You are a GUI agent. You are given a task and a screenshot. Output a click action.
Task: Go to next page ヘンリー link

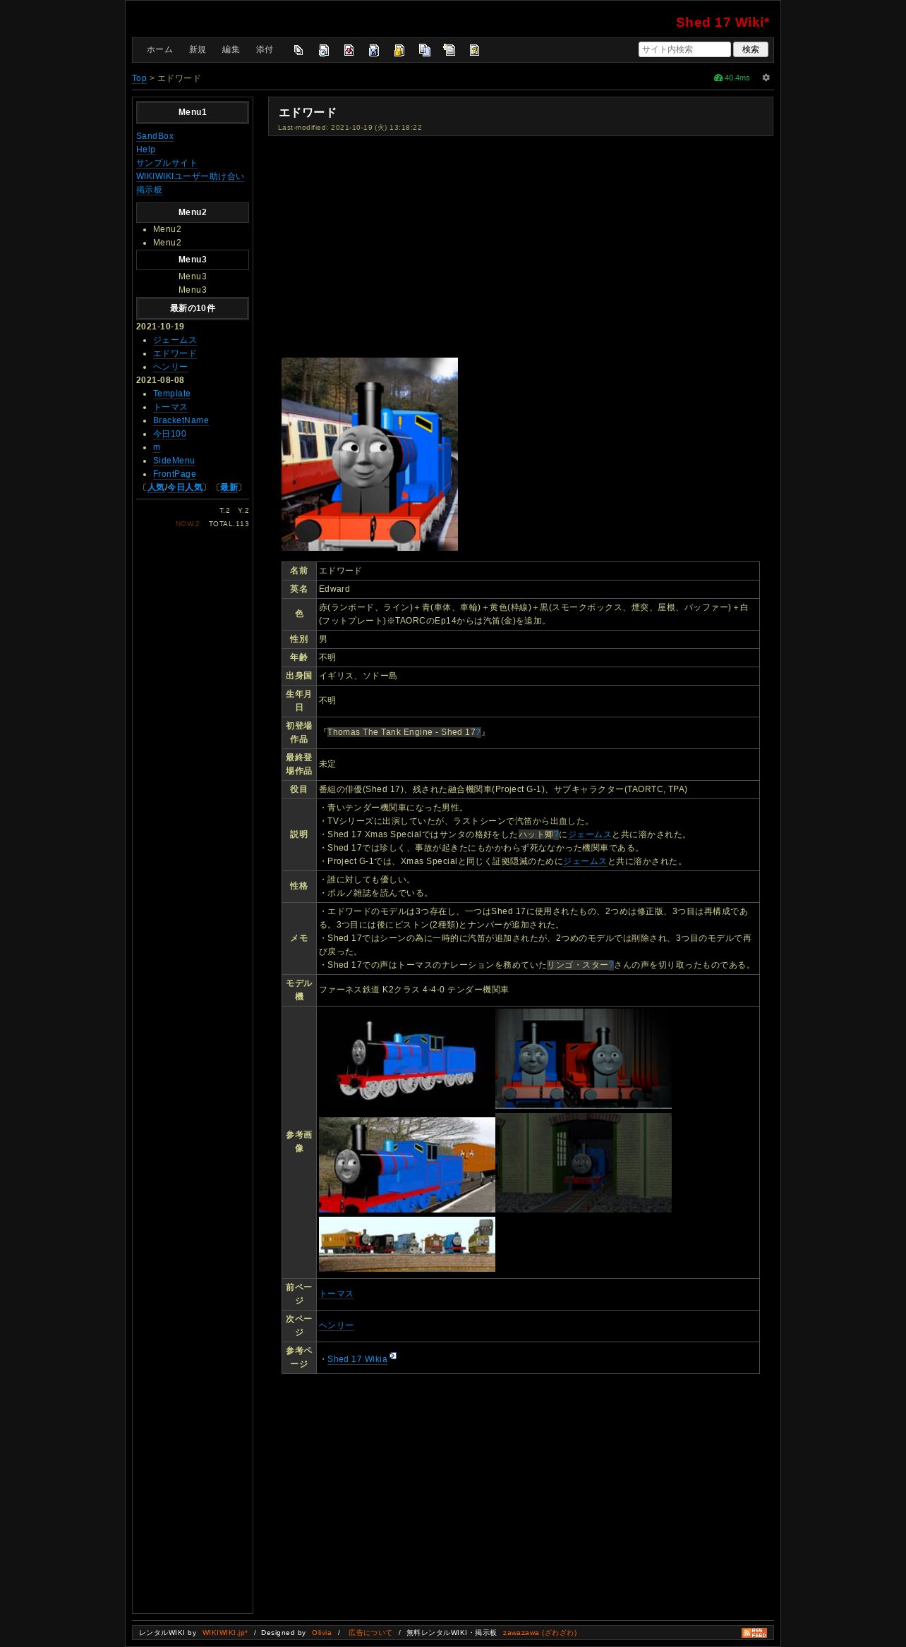coord(336,1325)
